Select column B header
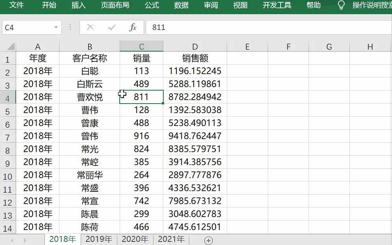This screenshot has height=245, width=392. click(x=90, y=46)
